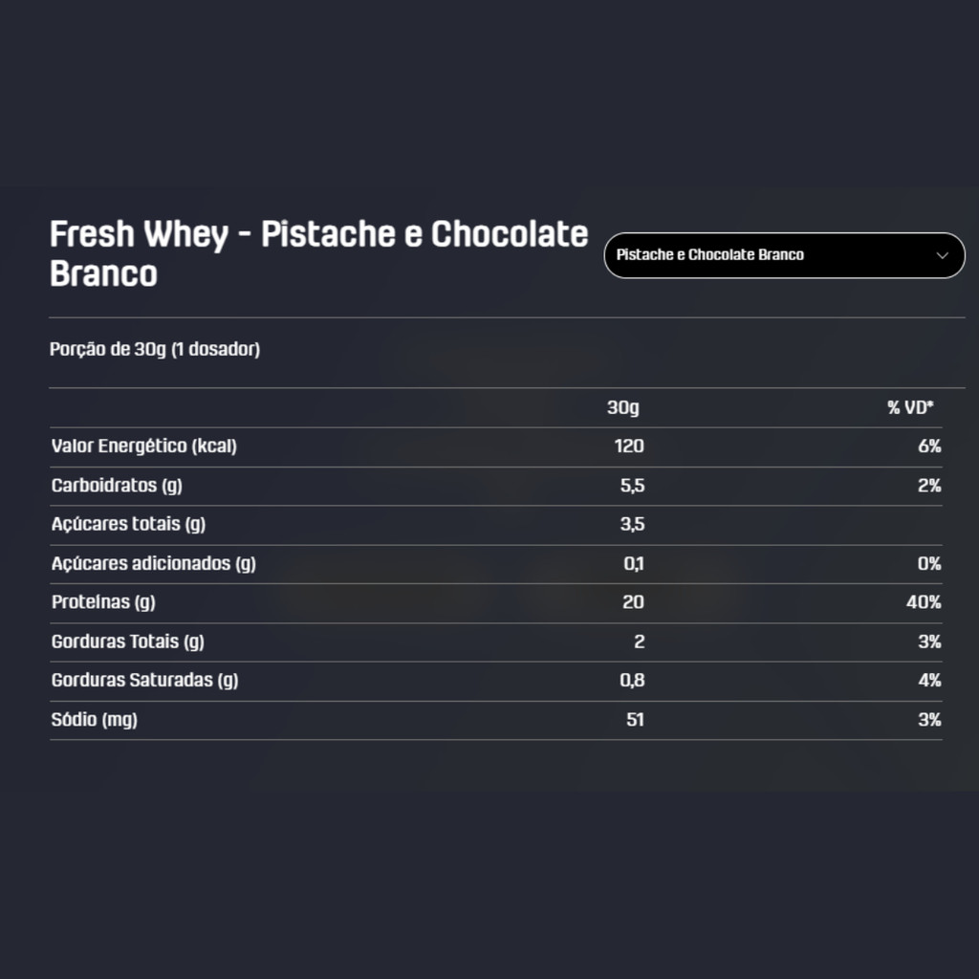This screenshot has height=979, width=979.
Task: Click the Gorduras Saturadas (g) row label
Action: [x=145, y=681]
